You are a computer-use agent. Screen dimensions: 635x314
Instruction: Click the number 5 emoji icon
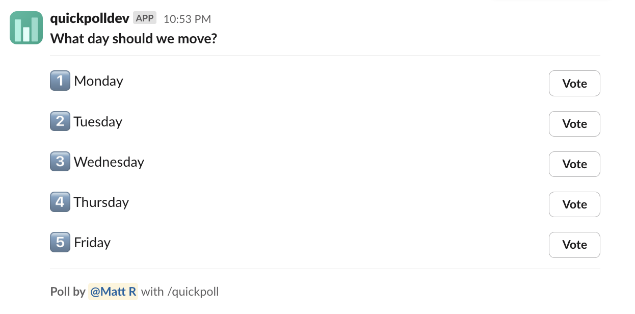[x=60, y=242]
